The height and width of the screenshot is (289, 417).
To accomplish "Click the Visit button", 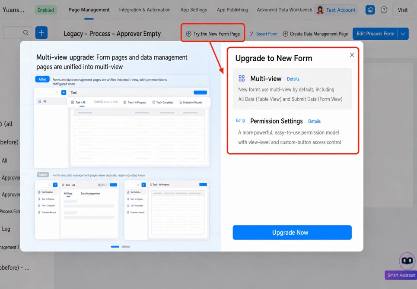I will point(402,10).
